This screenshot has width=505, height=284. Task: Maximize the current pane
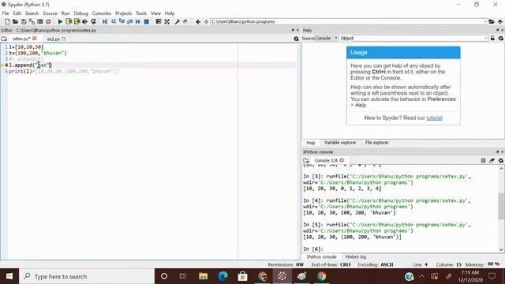coord(158,21)
